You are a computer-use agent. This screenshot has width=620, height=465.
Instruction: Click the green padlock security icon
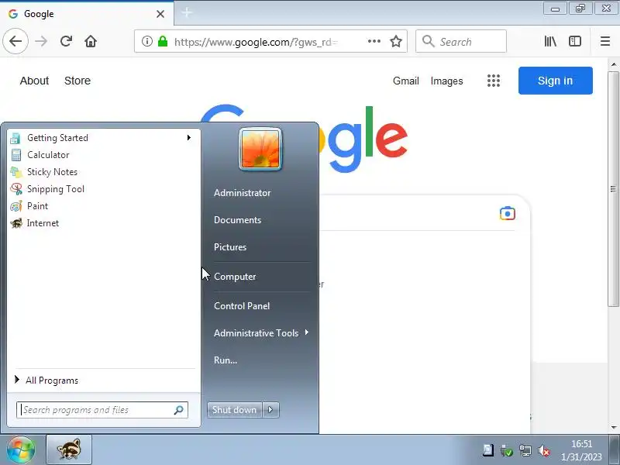click(163, 41)
